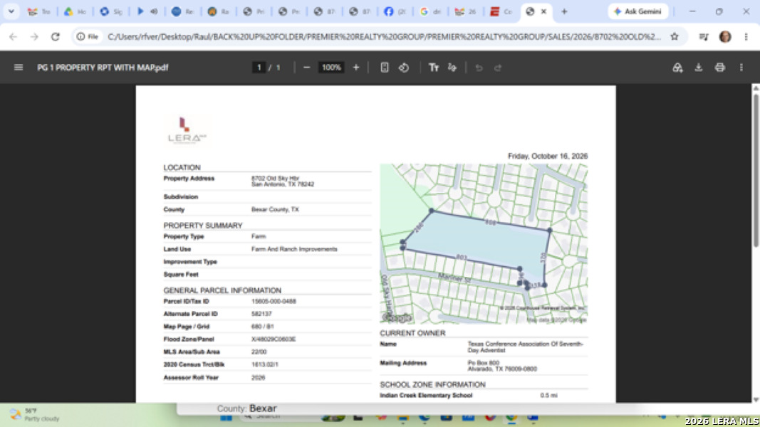Open the tab search dropdown
The width and height of the screenshot is (760, 427).
(11, 11)
